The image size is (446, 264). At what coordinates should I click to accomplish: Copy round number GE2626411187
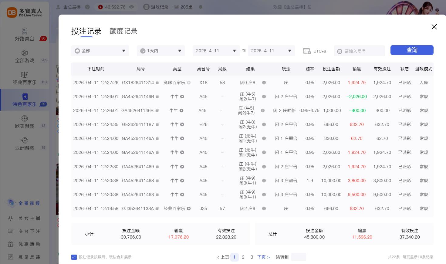[157, 125]
